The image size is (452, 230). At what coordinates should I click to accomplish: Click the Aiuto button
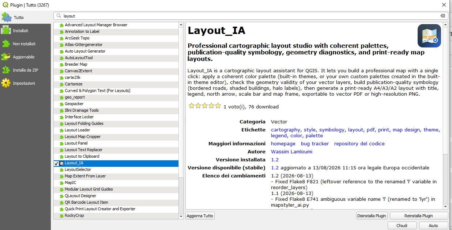[433, 226]
